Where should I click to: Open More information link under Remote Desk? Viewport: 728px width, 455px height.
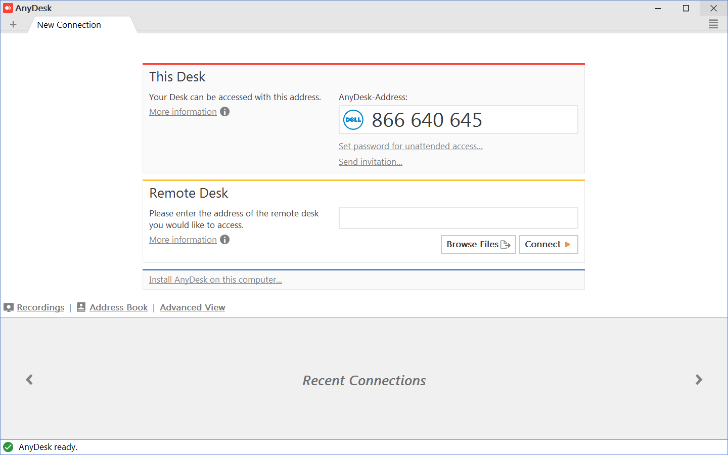(183, 240)
